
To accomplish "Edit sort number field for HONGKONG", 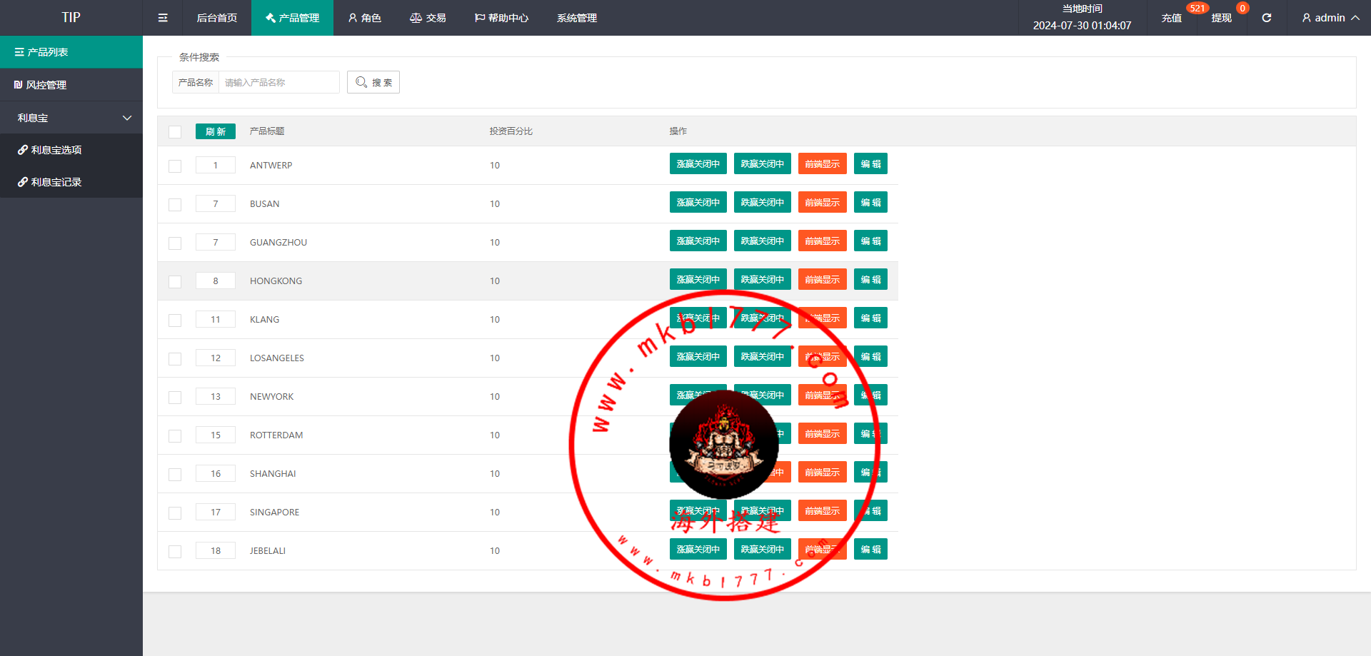I will [x=216, y=281].
